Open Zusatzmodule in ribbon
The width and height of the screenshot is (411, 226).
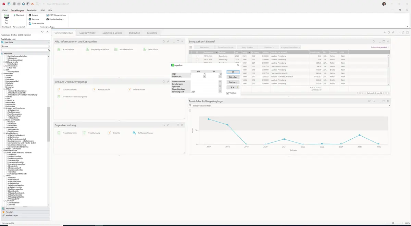point(36,23)
